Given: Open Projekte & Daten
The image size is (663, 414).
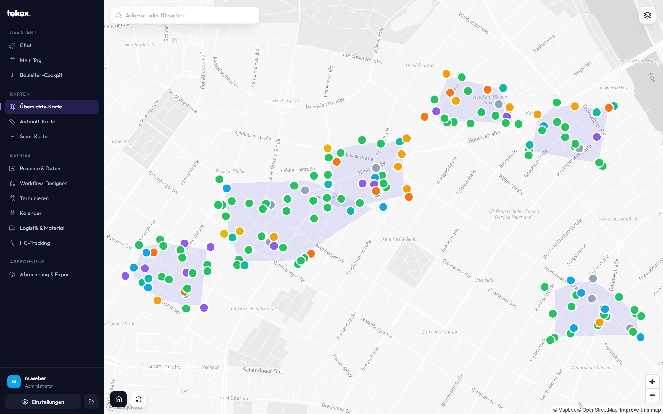Looking at the screenshot, I should point(52,169).
